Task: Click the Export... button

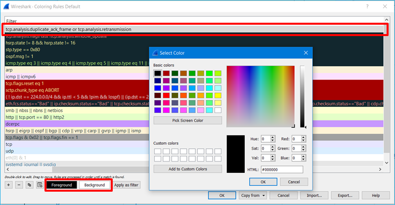Action: point(345,196)
